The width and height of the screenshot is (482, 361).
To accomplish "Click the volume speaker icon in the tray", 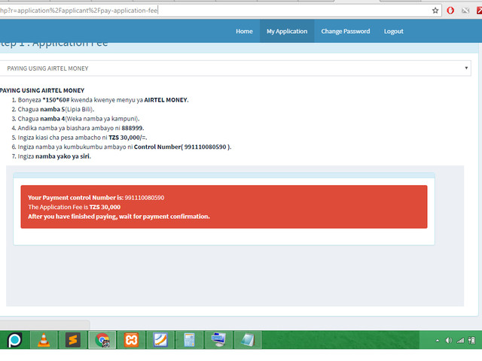I will coord(449,341).
